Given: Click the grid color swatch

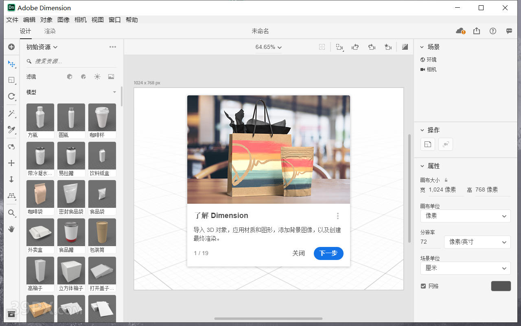Looking at the screenshot, I should click(501, 286).
